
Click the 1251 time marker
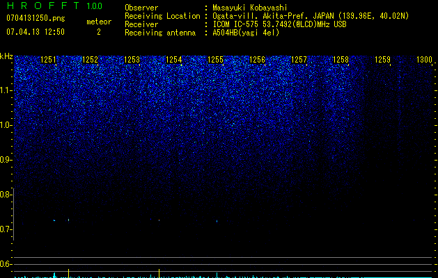(x=48, y=60)
